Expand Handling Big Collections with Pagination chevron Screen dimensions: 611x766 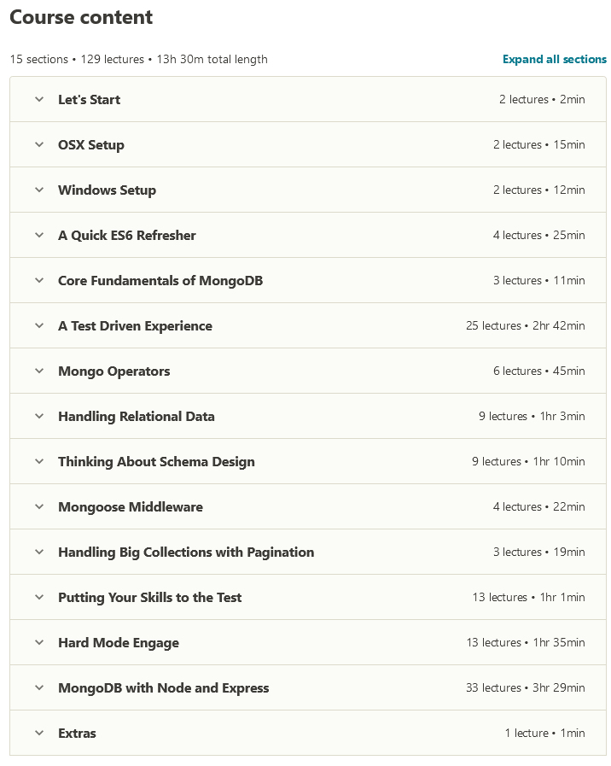pyautogui.click(x=39, y=552)
